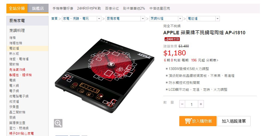This screenshot has height=136, width=274.
Task: Click the 24H送到 delivery badge
Action: [x=172, y=39]
